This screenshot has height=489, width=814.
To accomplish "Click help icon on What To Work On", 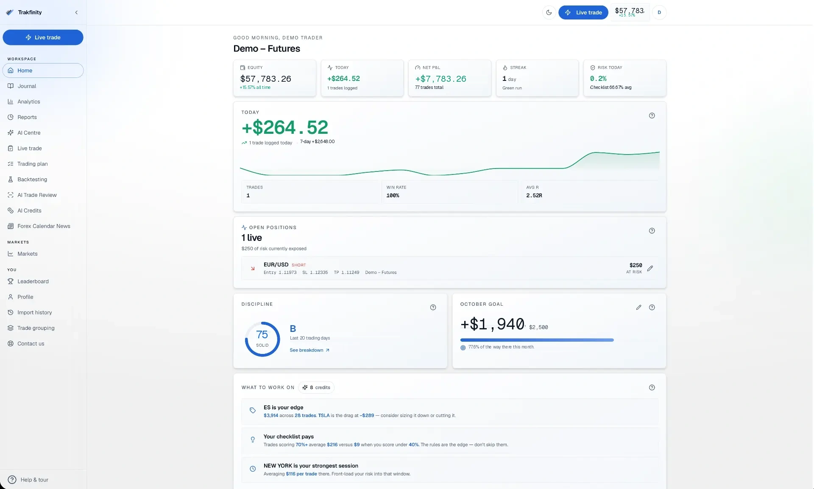I will (x=652, y=387).
